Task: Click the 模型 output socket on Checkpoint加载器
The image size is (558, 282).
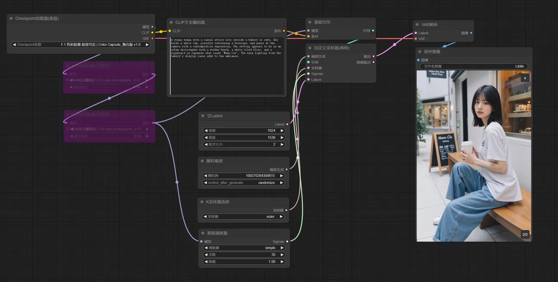Action: (x=152, y=27)
